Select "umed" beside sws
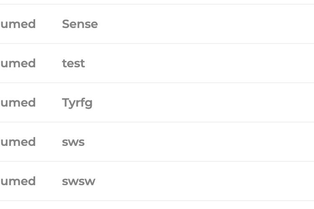314x209 pixels. (x=18, y=142)
